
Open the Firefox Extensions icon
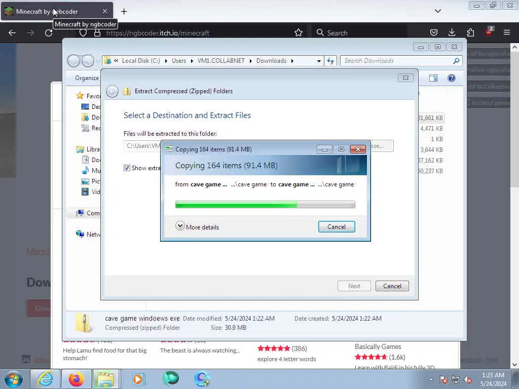[x=470, y=33]
